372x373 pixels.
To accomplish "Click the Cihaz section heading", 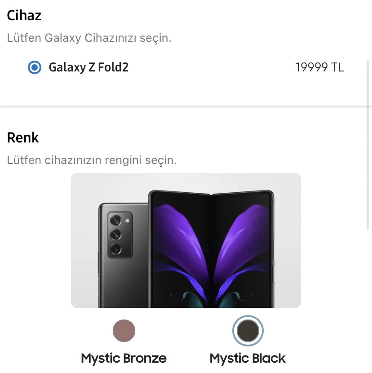I will (x=24, y=15).
